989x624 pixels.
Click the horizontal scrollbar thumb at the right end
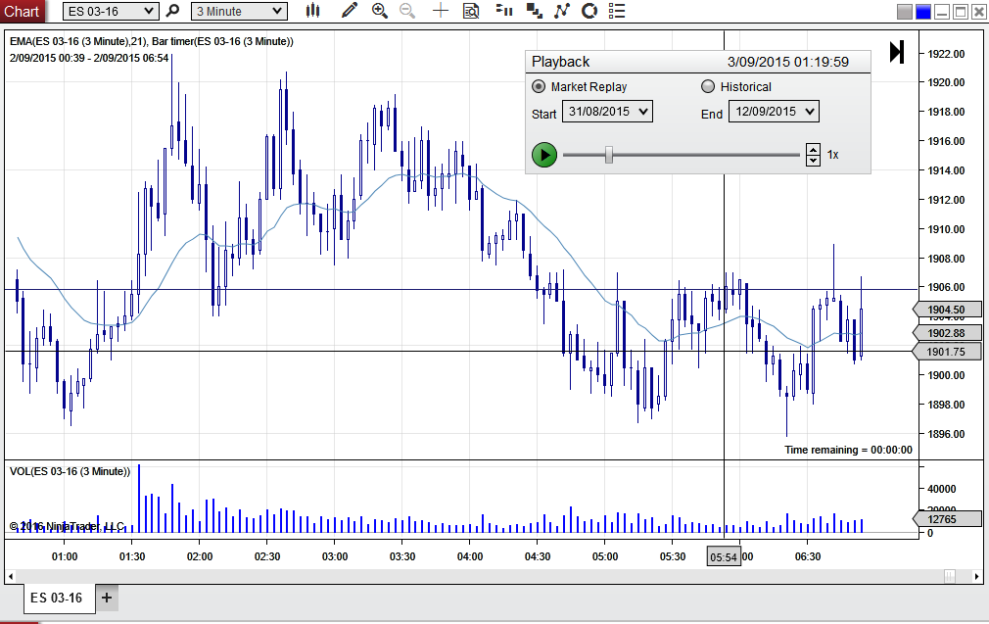950,576
